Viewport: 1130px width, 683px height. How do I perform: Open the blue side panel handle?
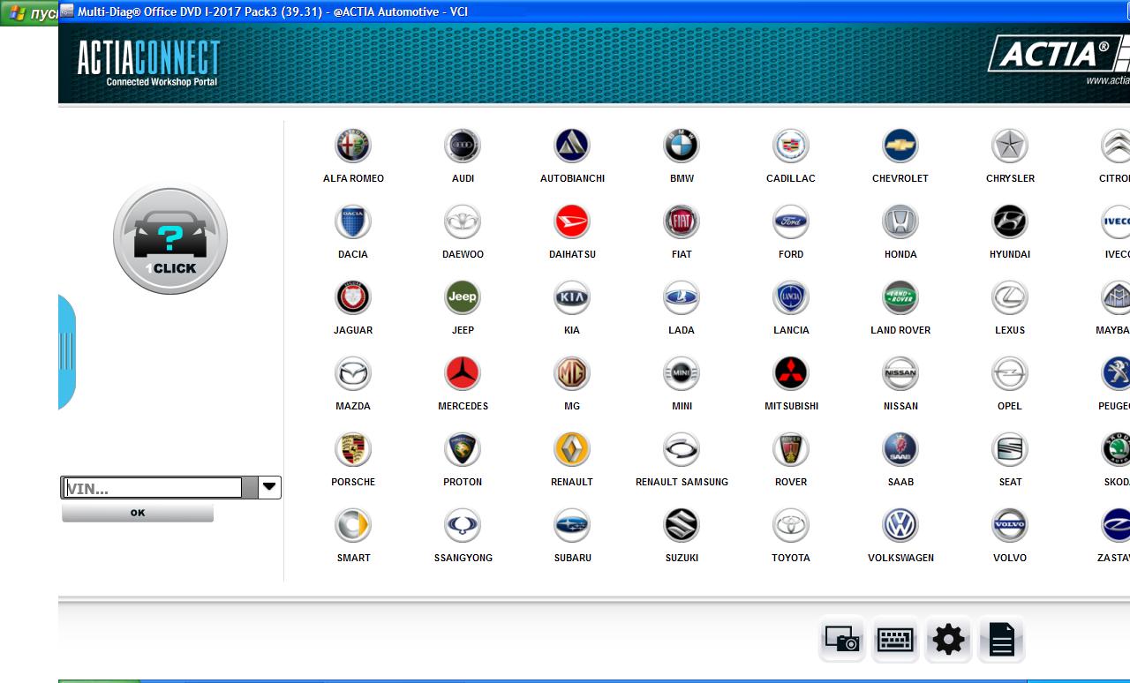pyautogui.click(x=66, y=352)
